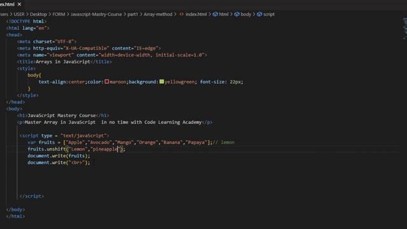Viewport: 407px width, 229px height.
Task: Click the opening <style> tag
Action: (x=26, y=69)
